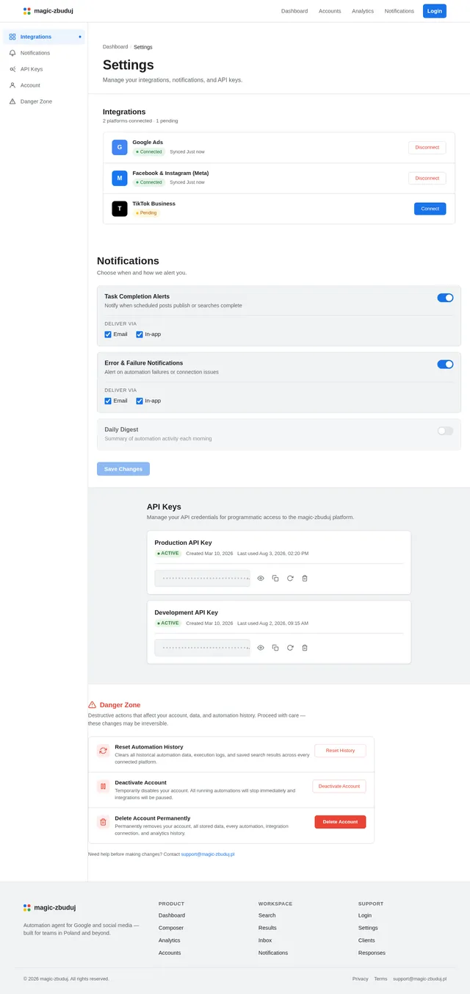Go to Analytics in top navigation

point(363,11)
